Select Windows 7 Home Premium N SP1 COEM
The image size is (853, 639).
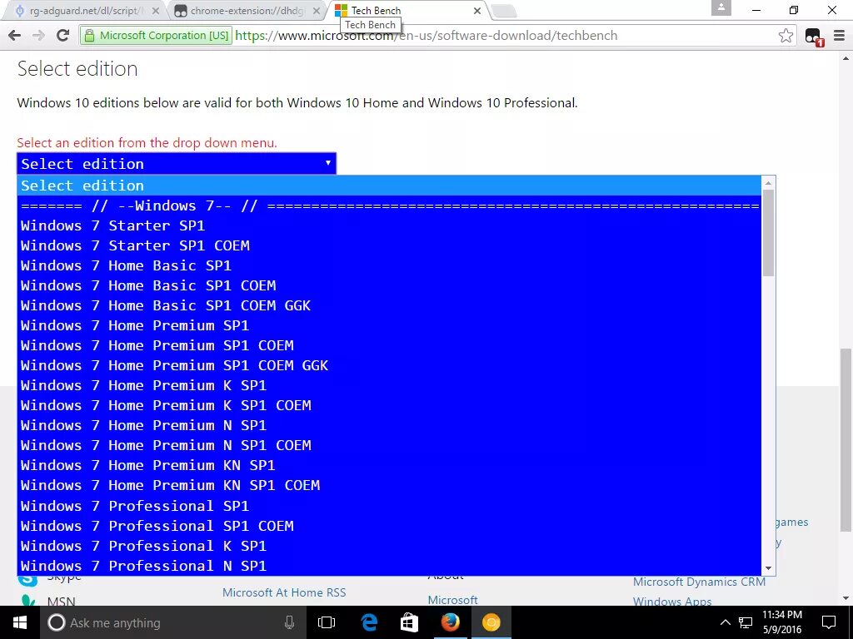click(x=389, y=446)
